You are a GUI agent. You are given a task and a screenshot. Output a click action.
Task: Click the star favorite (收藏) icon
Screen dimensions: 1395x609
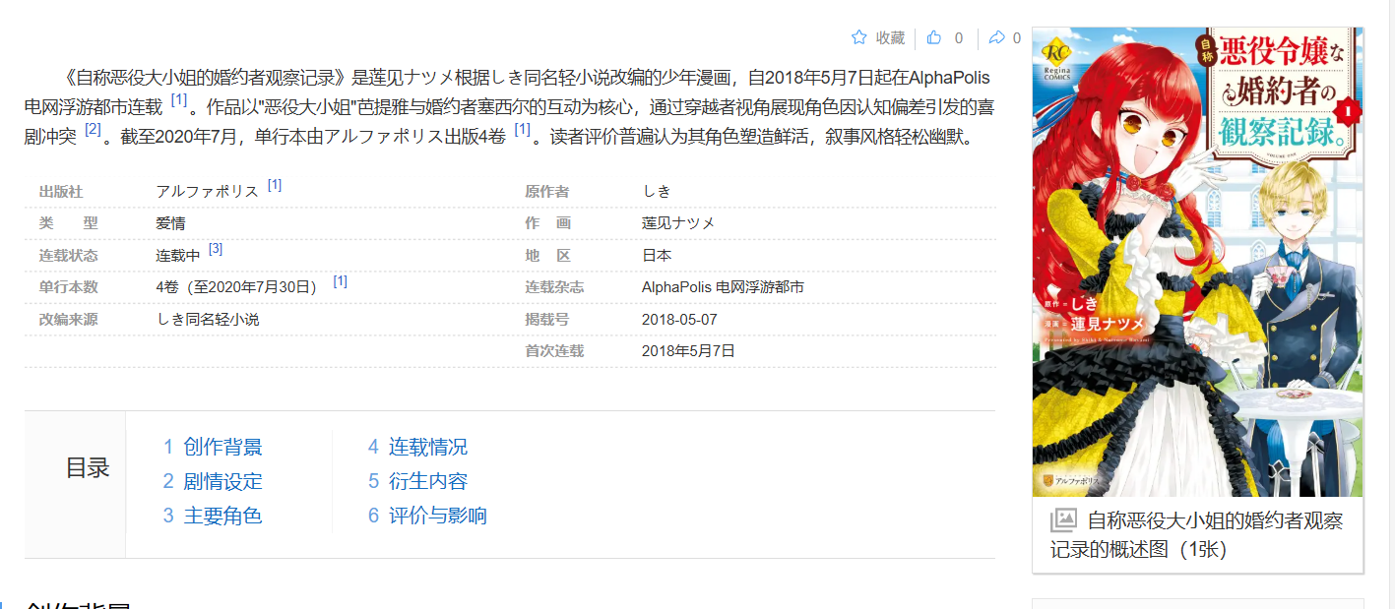(858, 37)
